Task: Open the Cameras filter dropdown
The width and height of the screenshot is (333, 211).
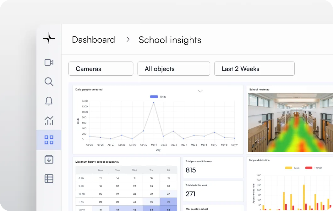Action: pos(101,68)
